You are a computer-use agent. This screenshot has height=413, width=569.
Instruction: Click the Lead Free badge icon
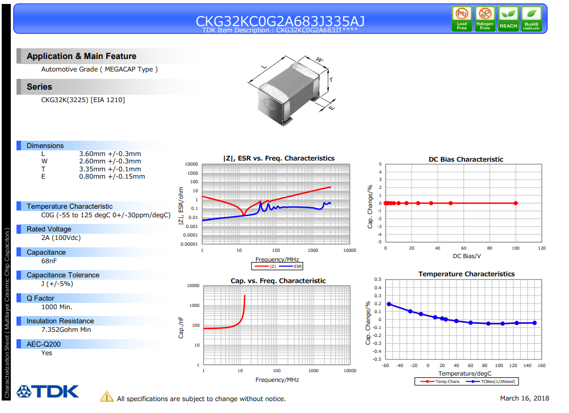(x=462, y=19)
